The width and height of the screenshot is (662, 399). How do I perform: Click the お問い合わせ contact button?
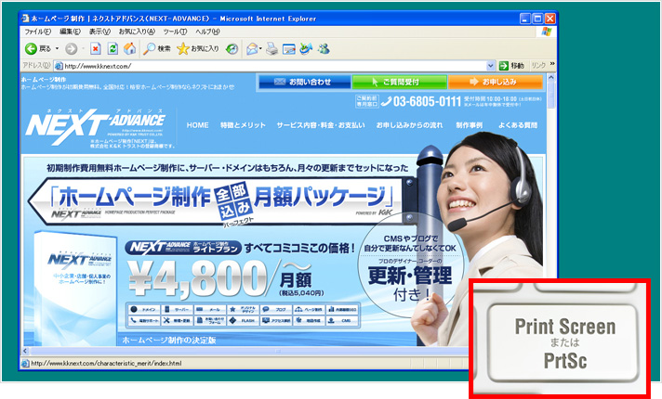point(304,82)
